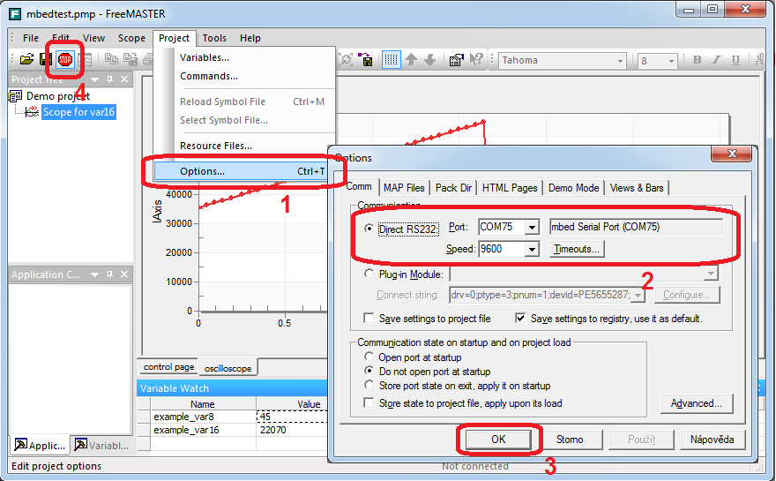Select the Direct RS232 radio button

369,229
